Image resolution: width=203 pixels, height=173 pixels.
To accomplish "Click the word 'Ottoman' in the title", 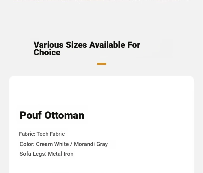I will (x=64, y=115).
